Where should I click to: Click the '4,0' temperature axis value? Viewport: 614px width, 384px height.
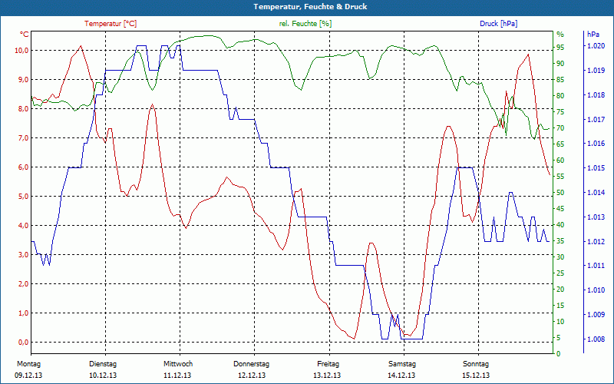pyautogui.click(x=23, y=226)
